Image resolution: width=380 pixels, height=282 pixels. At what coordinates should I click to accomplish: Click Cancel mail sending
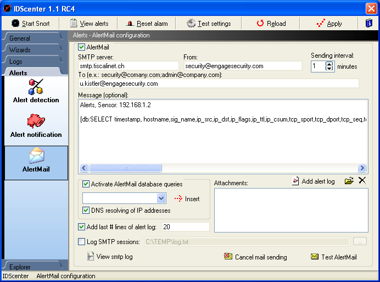255,257
